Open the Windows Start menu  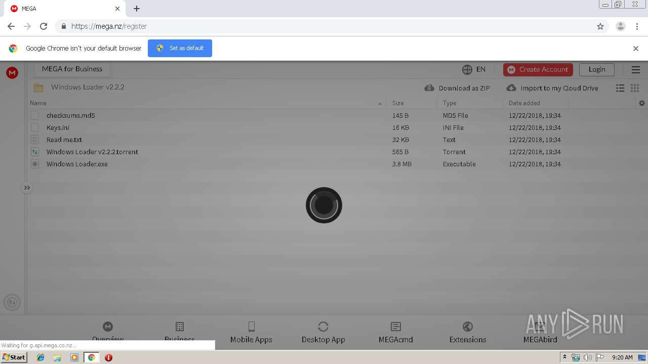pyautogui.click(x=14, y=357)
